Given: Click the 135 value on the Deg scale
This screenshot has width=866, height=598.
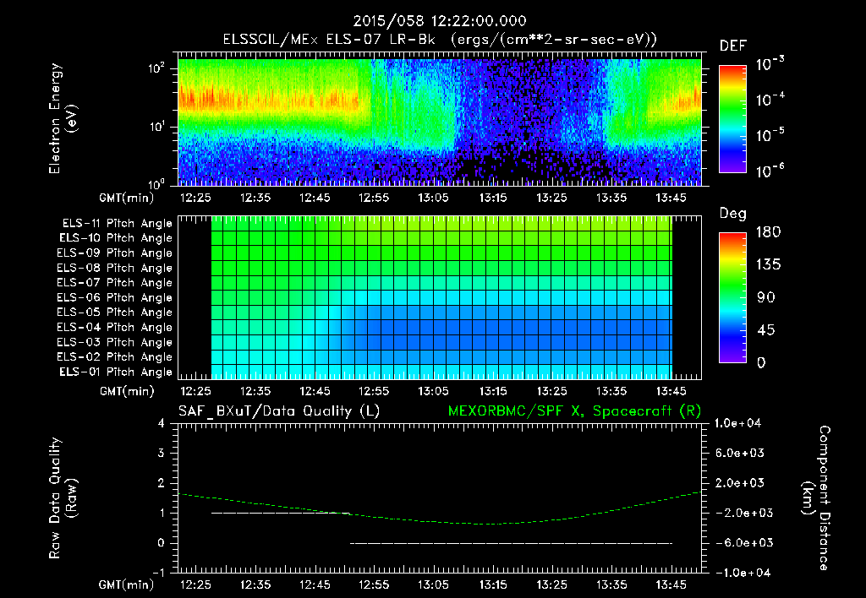Looking at the screenshot, I should pyautogui.click(x=768, y=265).
